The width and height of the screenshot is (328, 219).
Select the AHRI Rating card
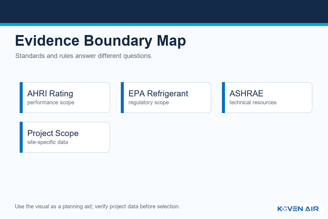click(65, 97)
